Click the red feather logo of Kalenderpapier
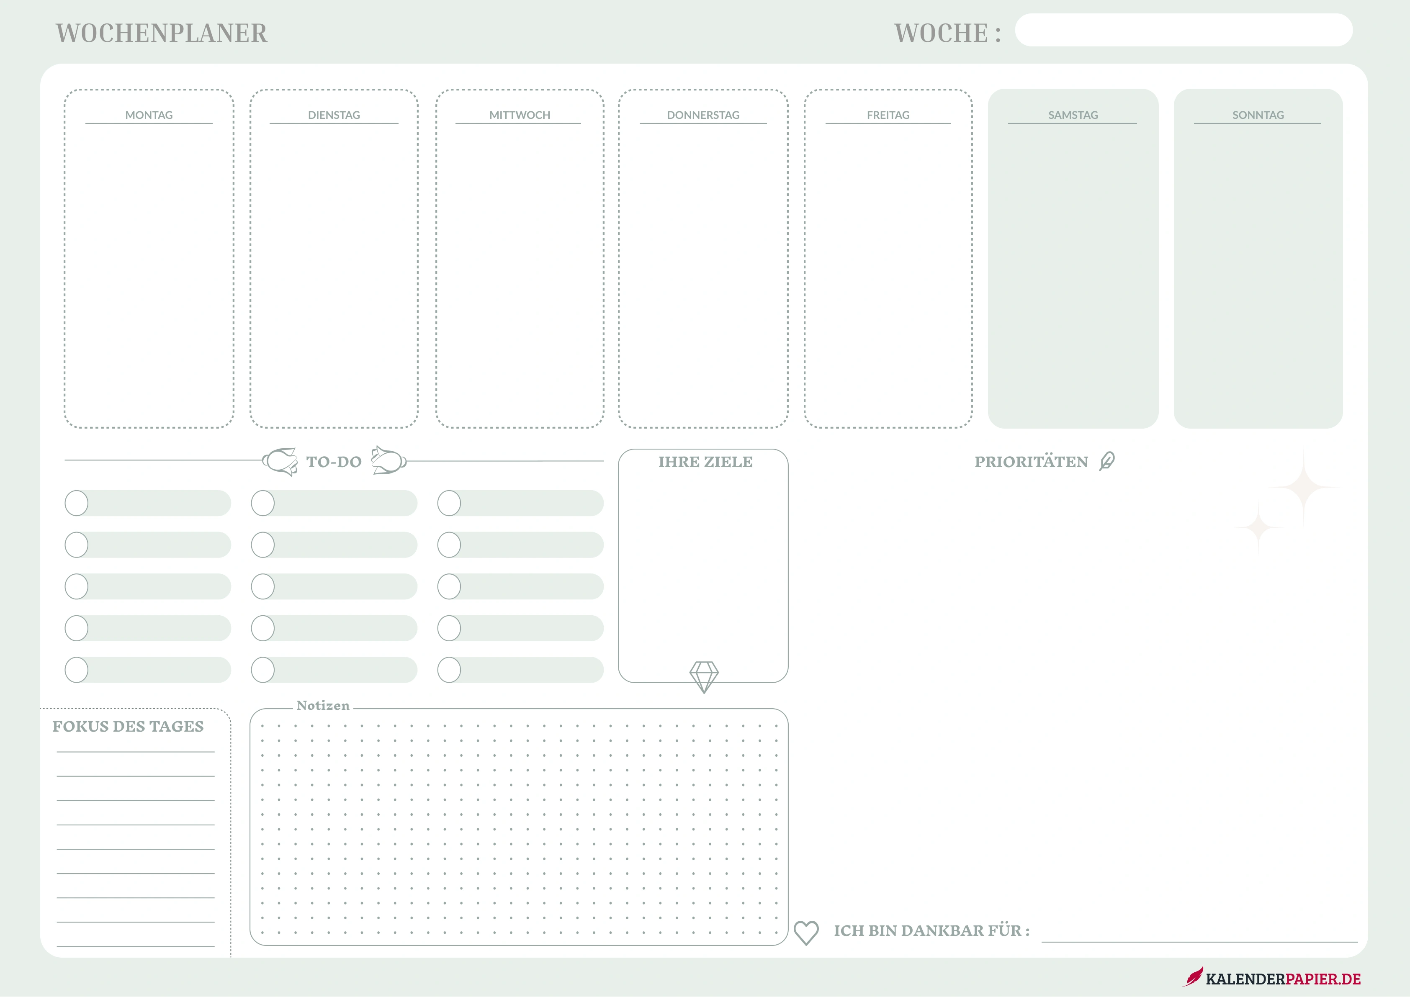The image size is (1410, 997). 1194,976
